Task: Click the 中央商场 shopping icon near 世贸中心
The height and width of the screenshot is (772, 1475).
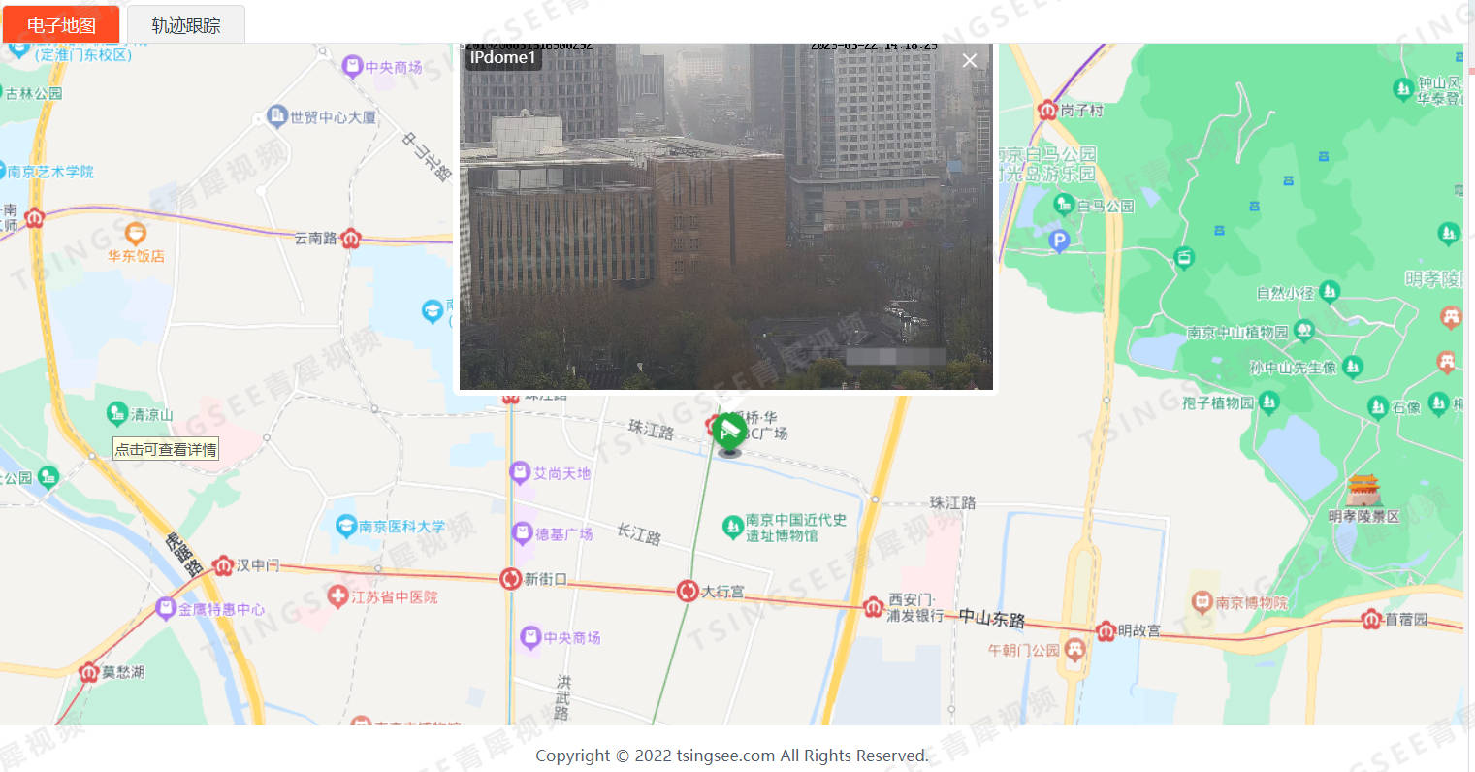Action: coord(352,66)
